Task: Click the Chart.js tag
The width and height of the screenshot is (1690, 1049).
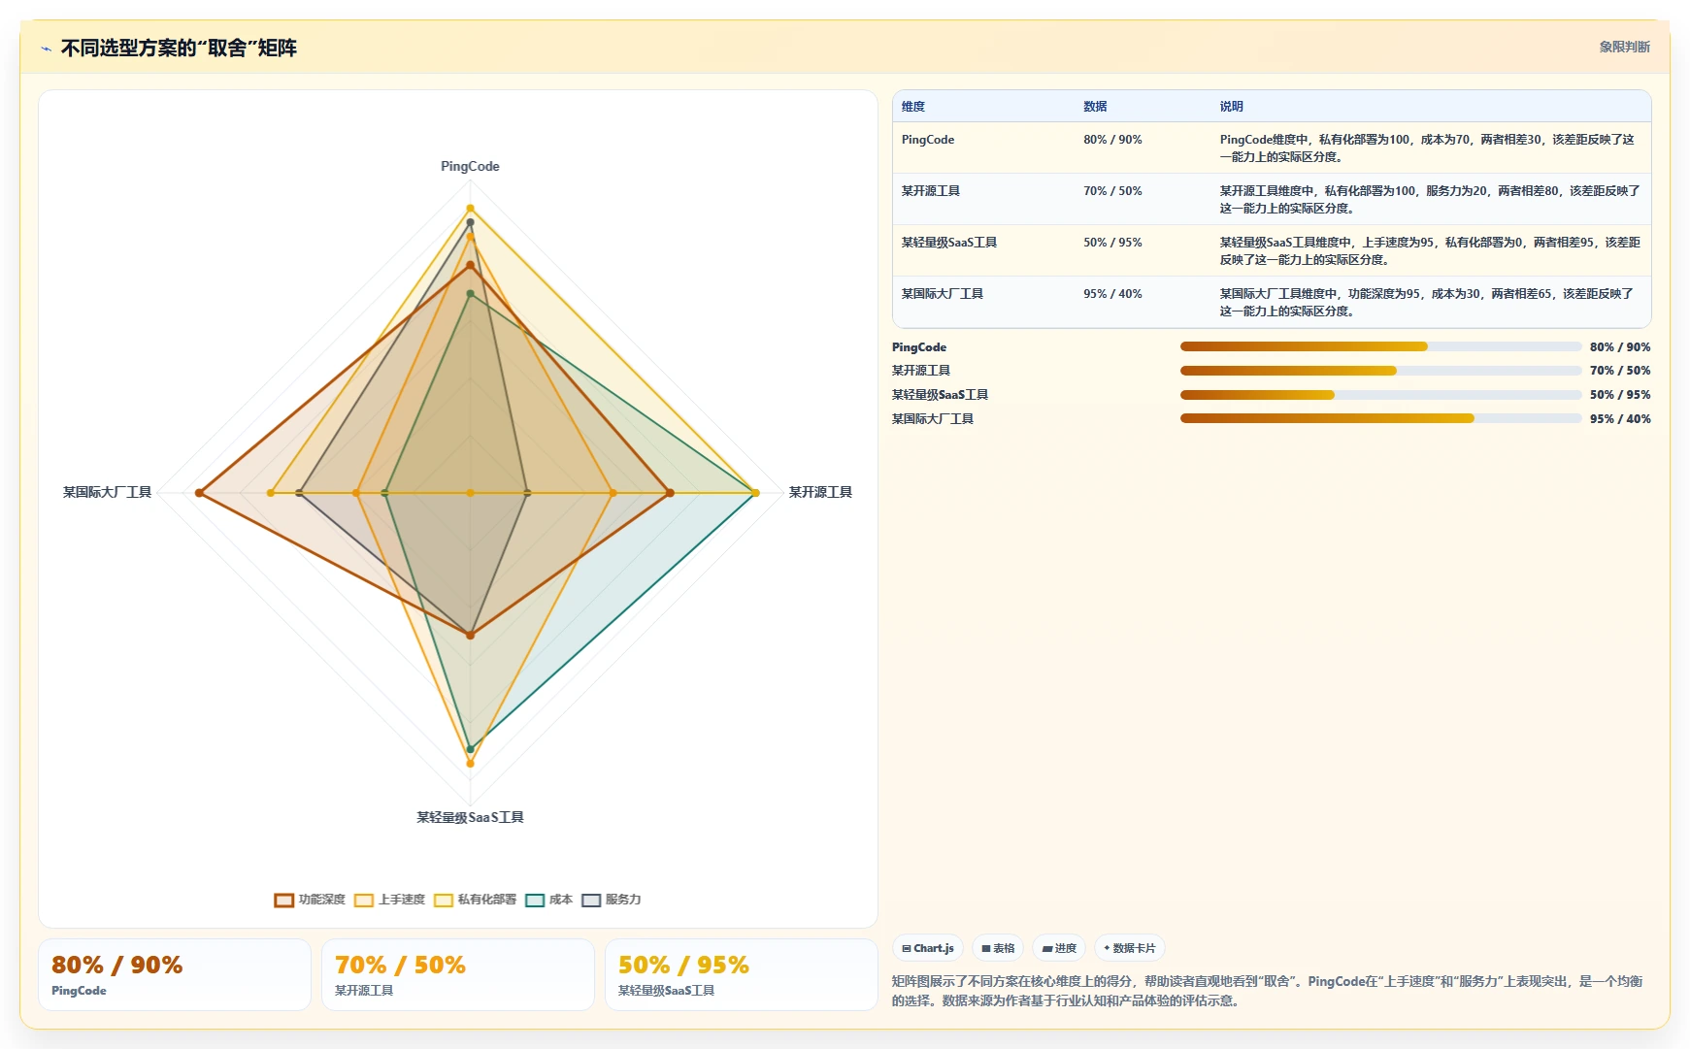Action: (928, 948)
